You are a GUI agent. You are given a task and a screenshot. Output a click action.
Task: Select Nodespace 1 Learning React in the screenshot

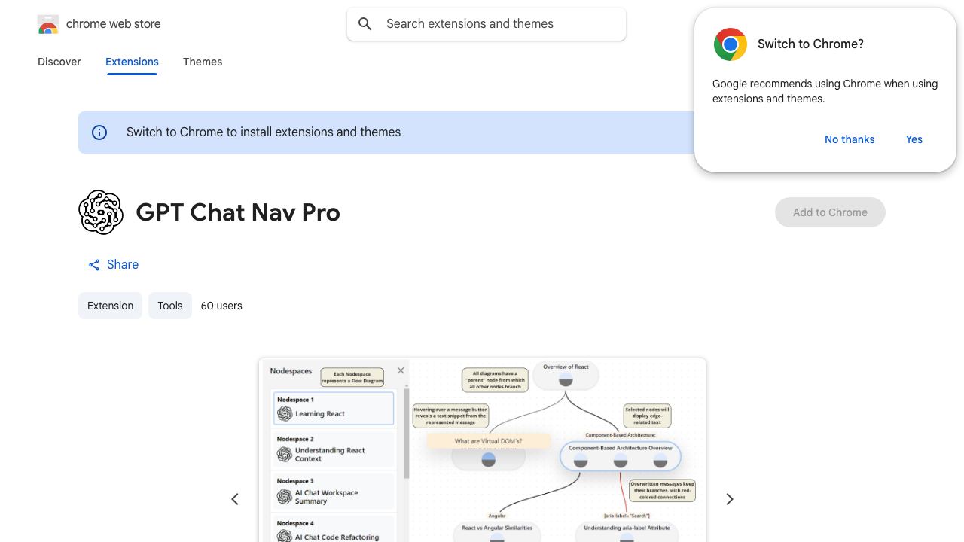(x=333, y=408)
